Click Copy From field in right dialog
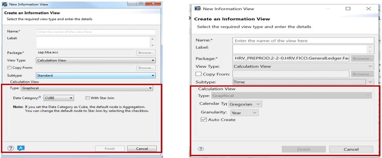 pyautogui.click(x=291, y=74)
